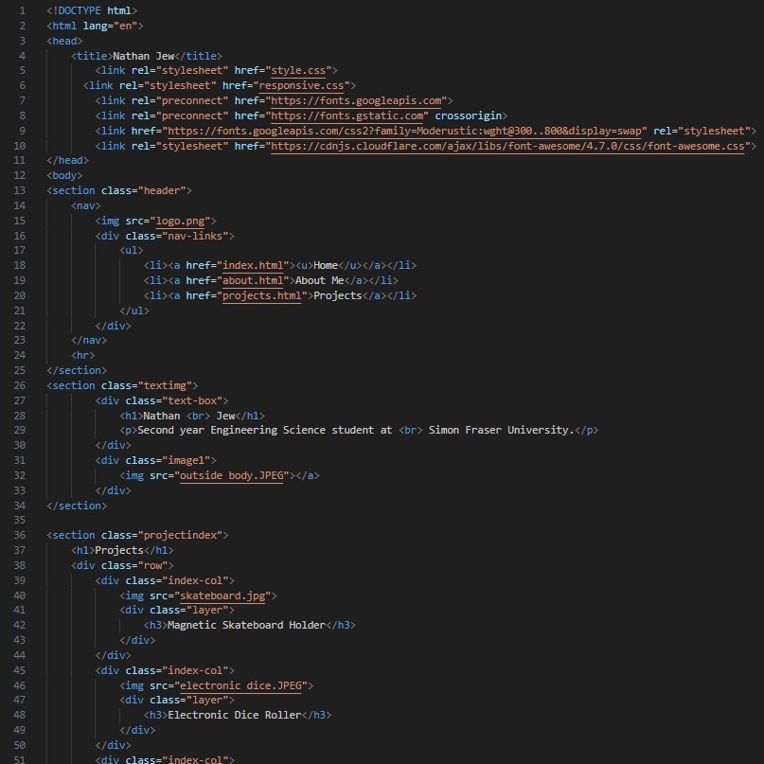Image resolution: width=764 pixels, height=764 pixels.
Task: Click the logo.png image source
Action: (180, 221)
